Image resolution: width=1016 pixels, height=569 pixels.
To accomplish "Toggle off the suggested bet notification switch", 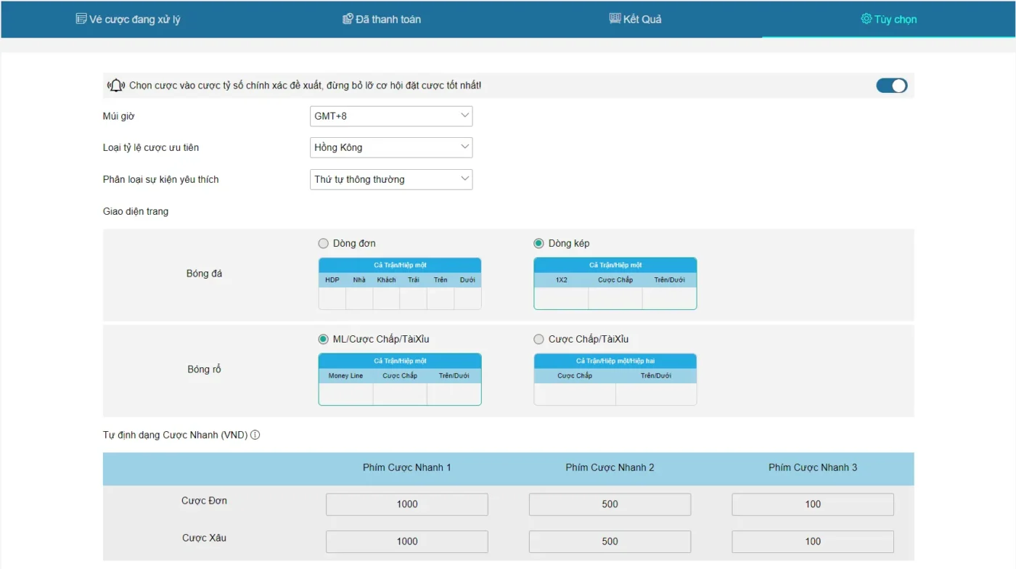I will (x=891, y=86).
